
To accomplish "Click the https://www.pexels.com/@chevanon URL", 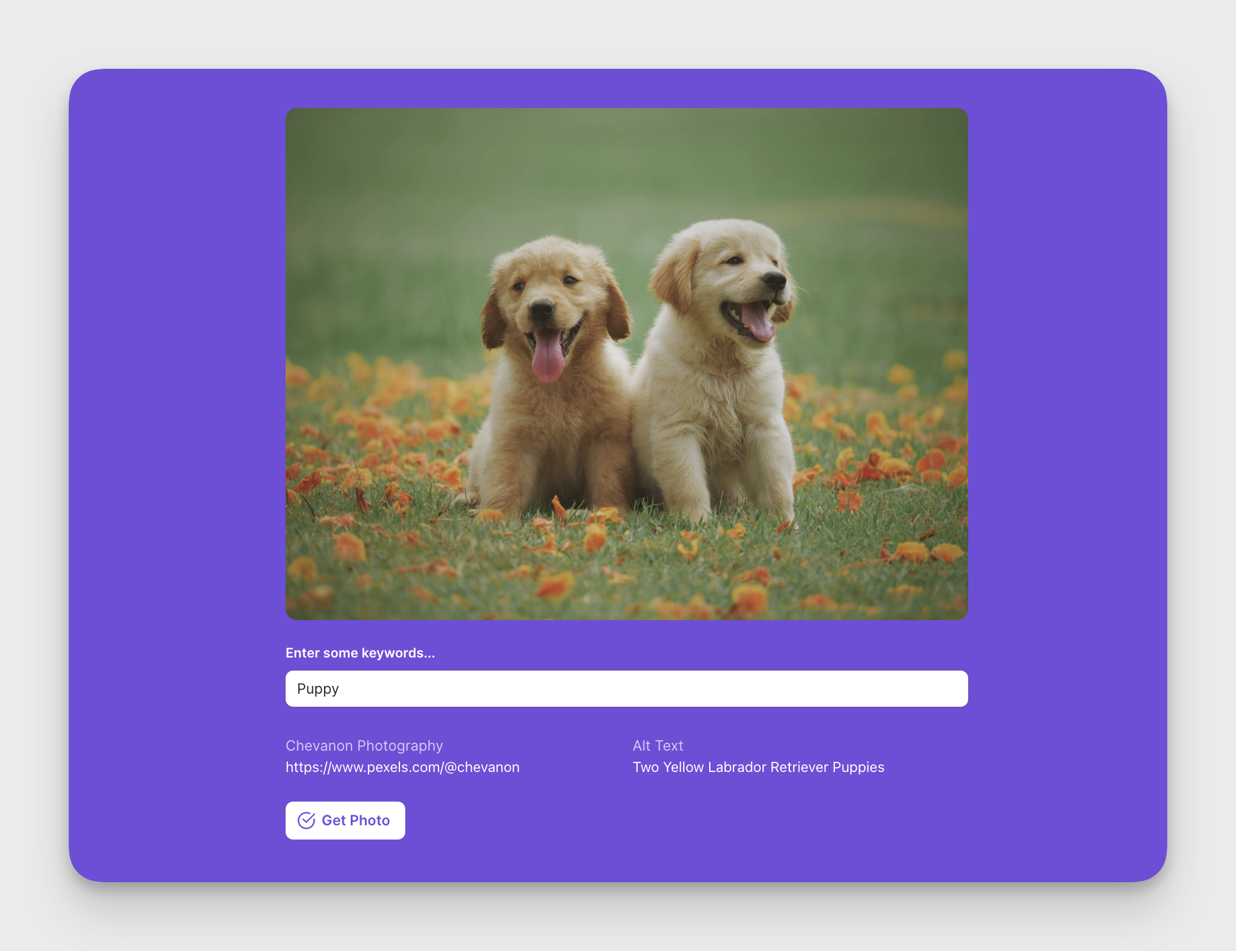I will click(x=402, y=767).
